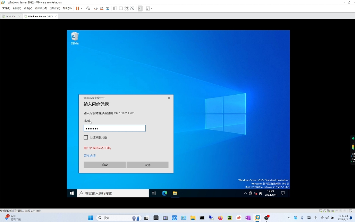Open the guest clock showing 12:29

pos(271,193)
